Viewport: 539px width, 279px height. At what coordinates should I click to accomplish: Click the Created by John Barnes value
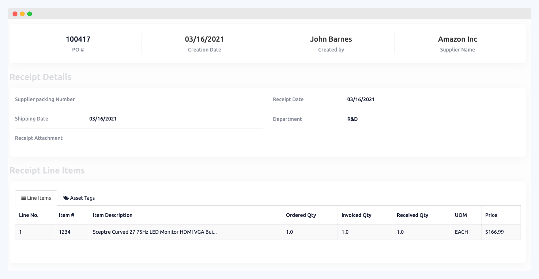point(331,39)
